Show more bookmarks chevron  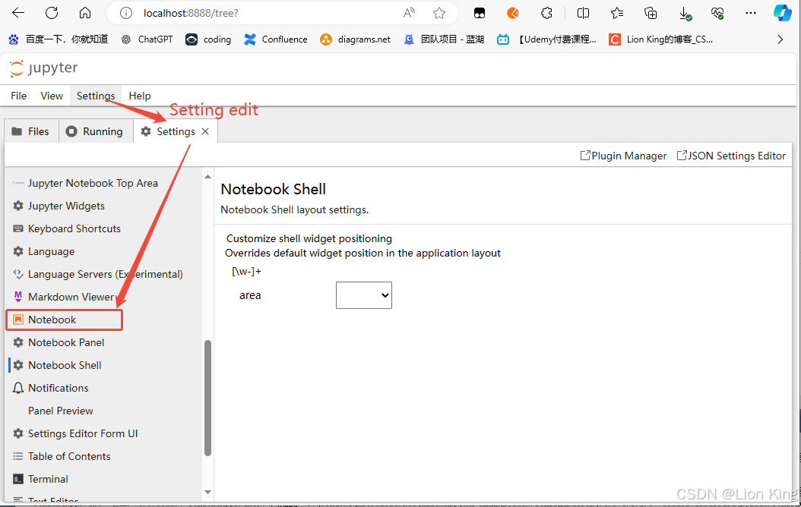(x=780, y=39)
